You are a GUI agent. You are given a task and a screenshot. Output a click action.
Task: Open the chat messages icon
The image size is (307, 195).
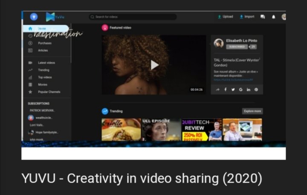(263, 17)
